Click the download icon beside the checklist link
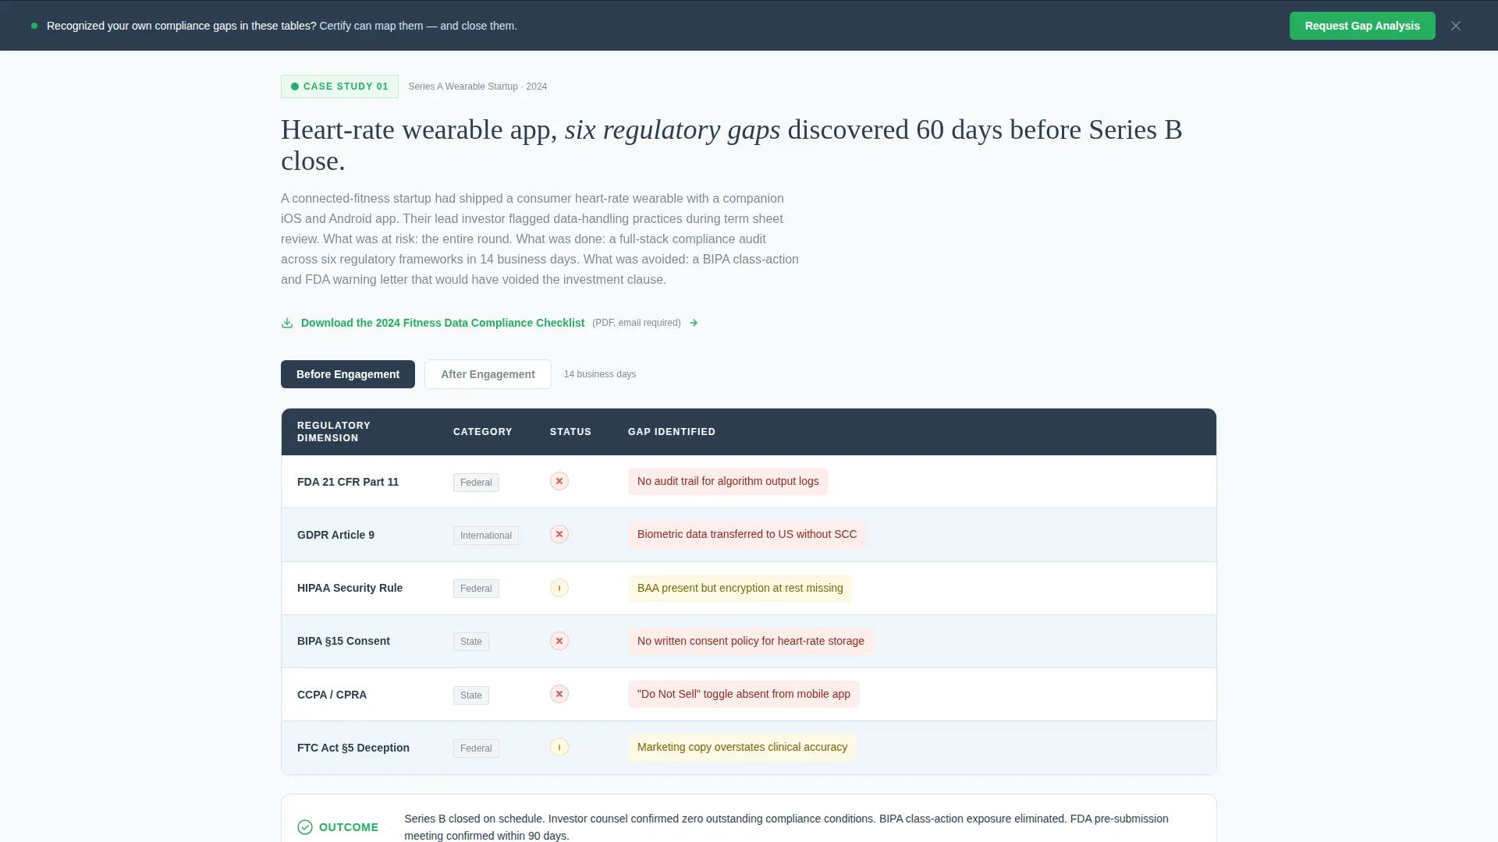 click(287, 323)
